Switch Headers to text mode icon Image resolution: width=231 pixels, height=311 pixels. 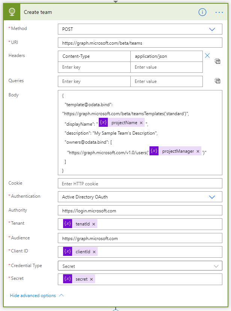click(217, 61)
